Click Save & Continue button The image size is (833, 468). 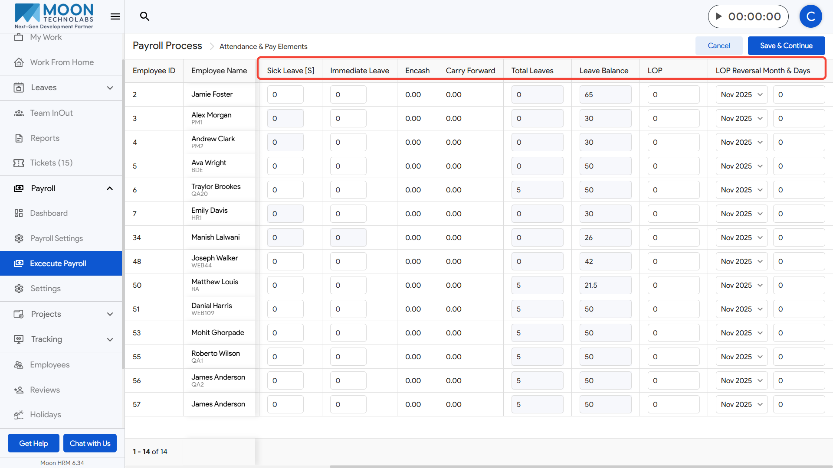click(786, 45)
